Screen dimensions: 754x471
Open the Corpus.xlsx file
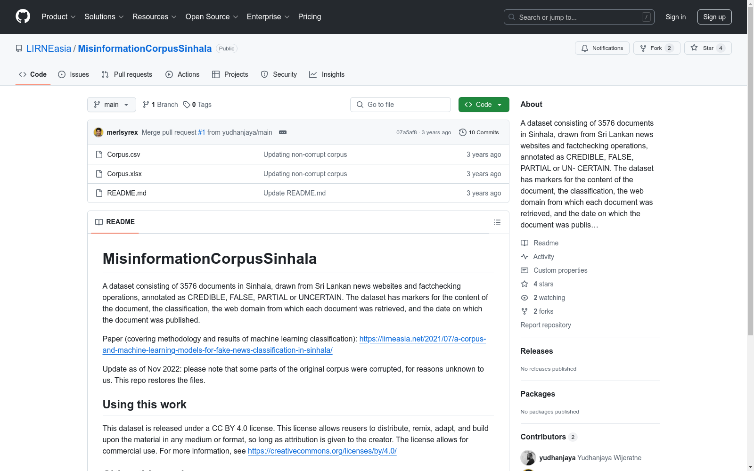pyautogui.click(x=124, y=174)
